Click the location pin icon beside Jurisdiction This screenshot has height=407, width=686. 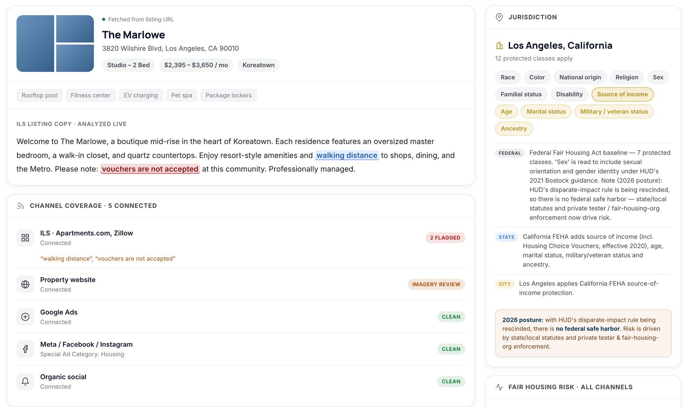pyautogui.click(x=499, y=17)
